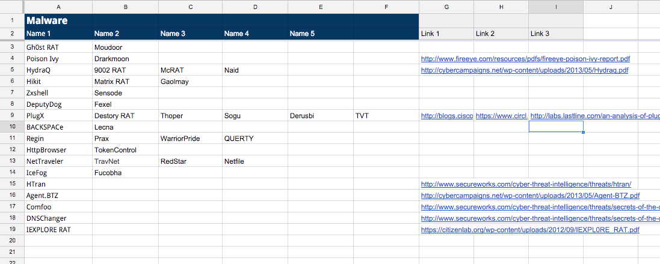Image resolution: width=660 pixels, height=264 pixels.
Task: Open the Agent-BTZ PDF link
Action: (531, 196)
